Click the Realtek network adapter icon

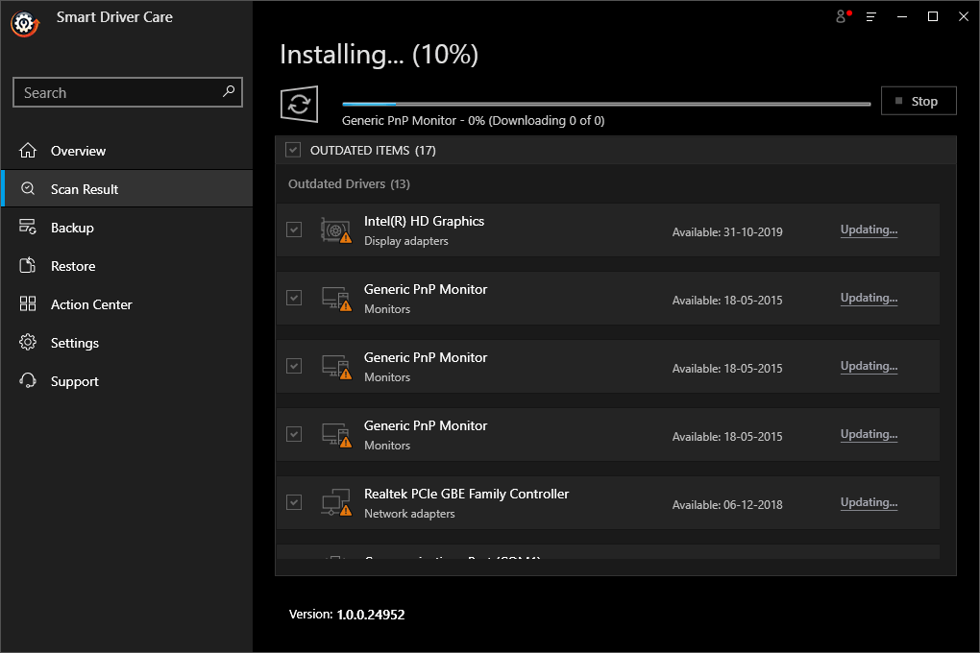tap(335, 503)
